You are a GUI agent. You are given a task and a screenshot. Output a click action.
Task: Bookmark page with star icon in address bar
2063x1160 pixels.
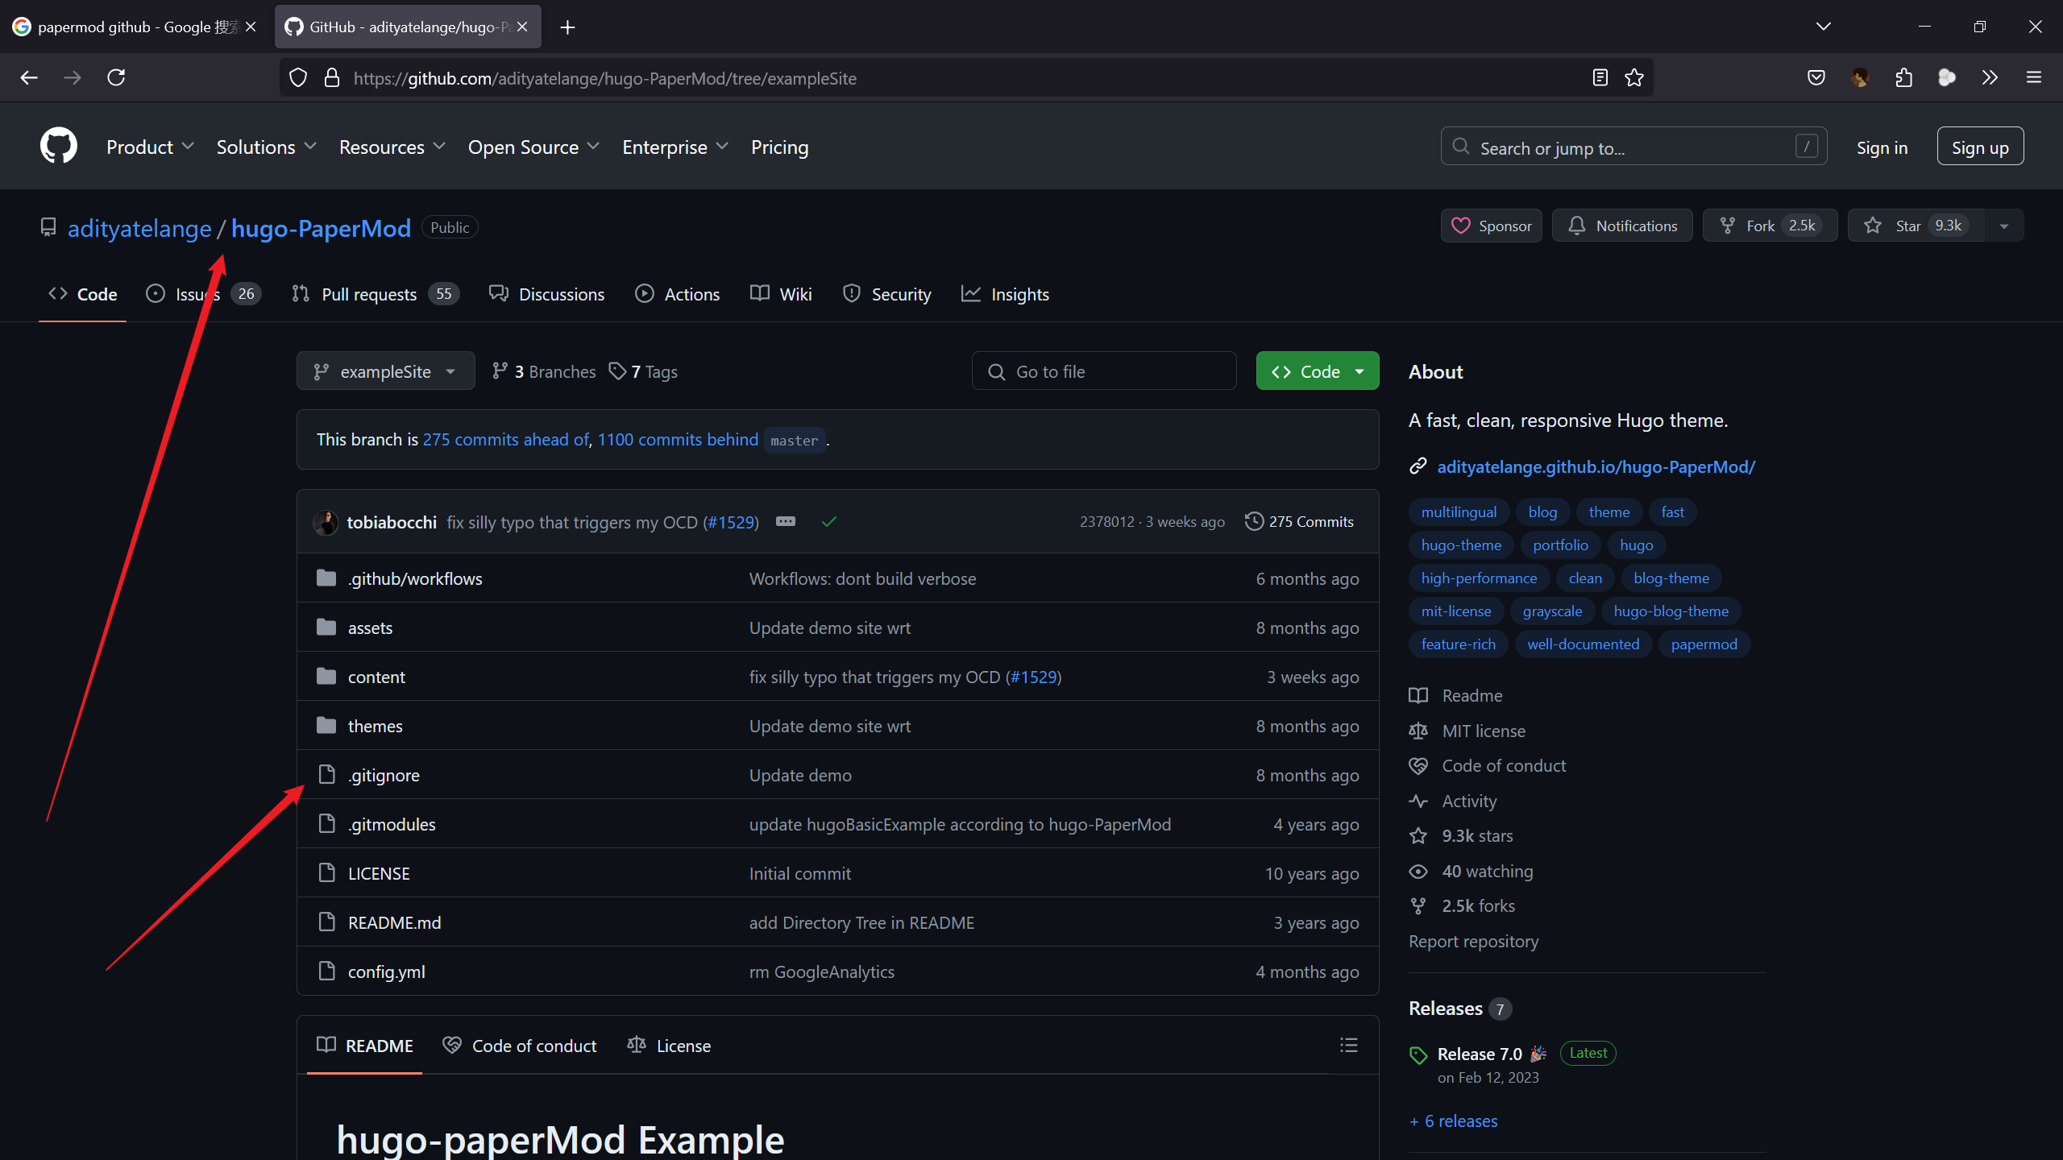tap(1634, 77)
